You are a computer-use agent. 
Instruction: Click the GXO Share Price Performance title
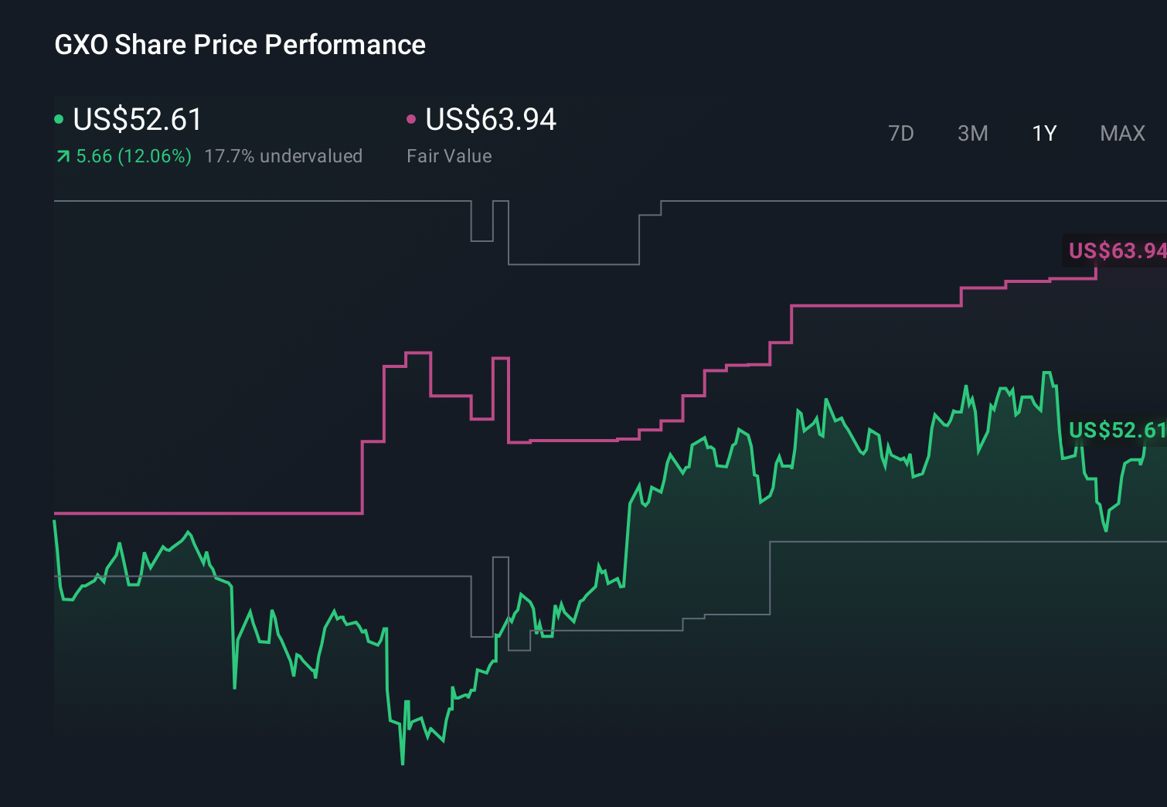click(240, 45)
